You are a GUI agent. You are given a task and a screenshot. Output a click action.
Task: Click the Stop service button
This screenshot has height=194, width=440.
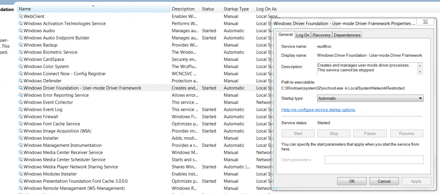(x=334, y=134)
